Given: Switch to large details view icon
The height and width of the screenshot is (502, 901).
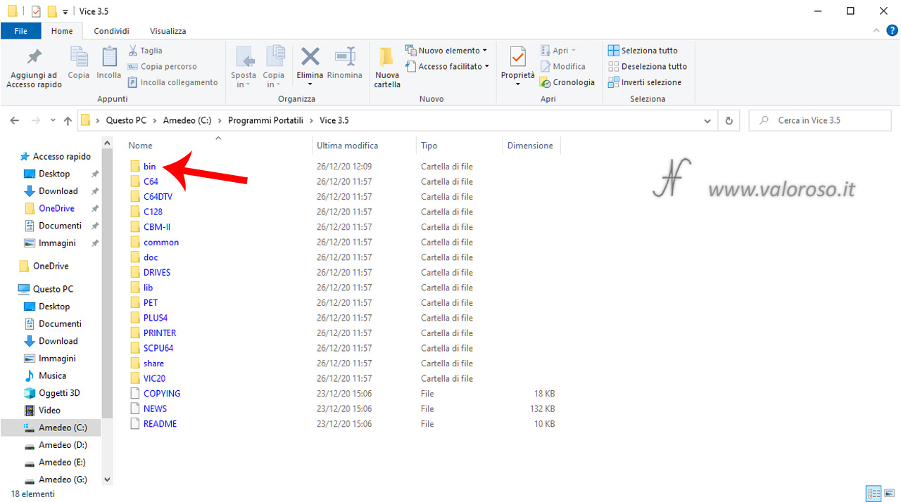Looking at the screenshot, I should 874,494.
